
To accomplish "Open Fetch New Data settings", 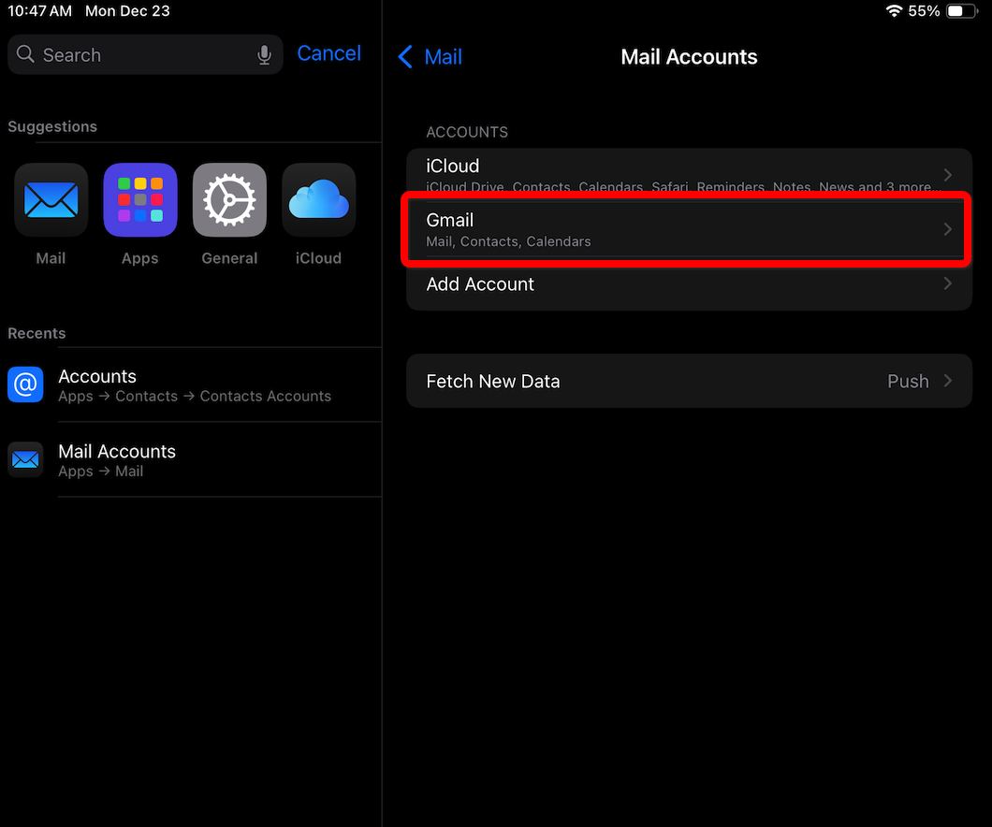I will [x=689, y=381].
